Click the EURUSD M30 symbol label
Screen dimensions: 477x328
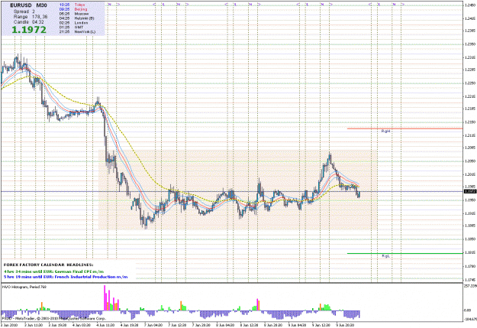coord(28,5)
